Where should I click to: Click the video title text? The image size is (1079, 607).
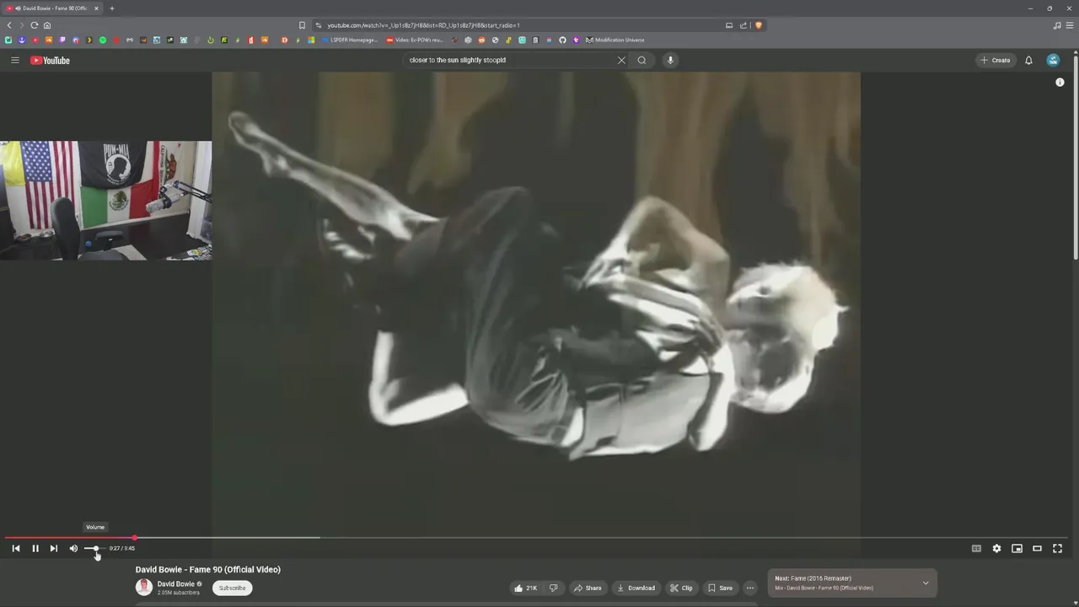(x=208, y=569)
